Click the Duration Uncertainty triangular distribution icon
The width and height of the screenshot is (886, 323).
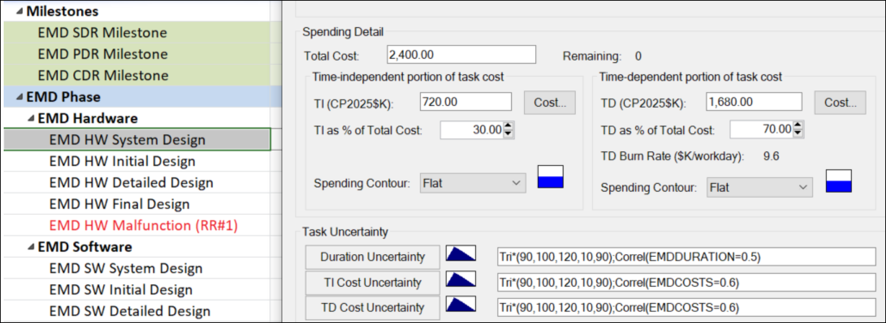pyautogui.click(x=460, y=253)
